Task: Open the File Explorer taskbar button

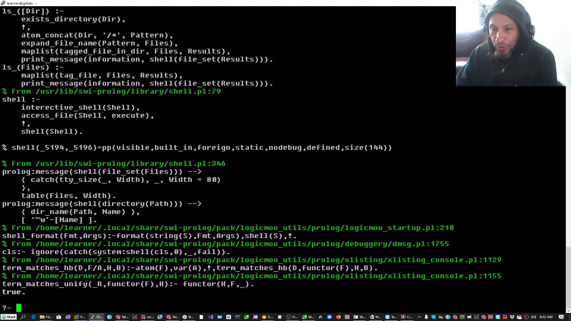Action: [46, 317]
